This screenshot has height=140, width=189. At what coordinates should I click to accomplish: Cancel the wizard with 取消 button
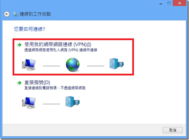[173, 130]
